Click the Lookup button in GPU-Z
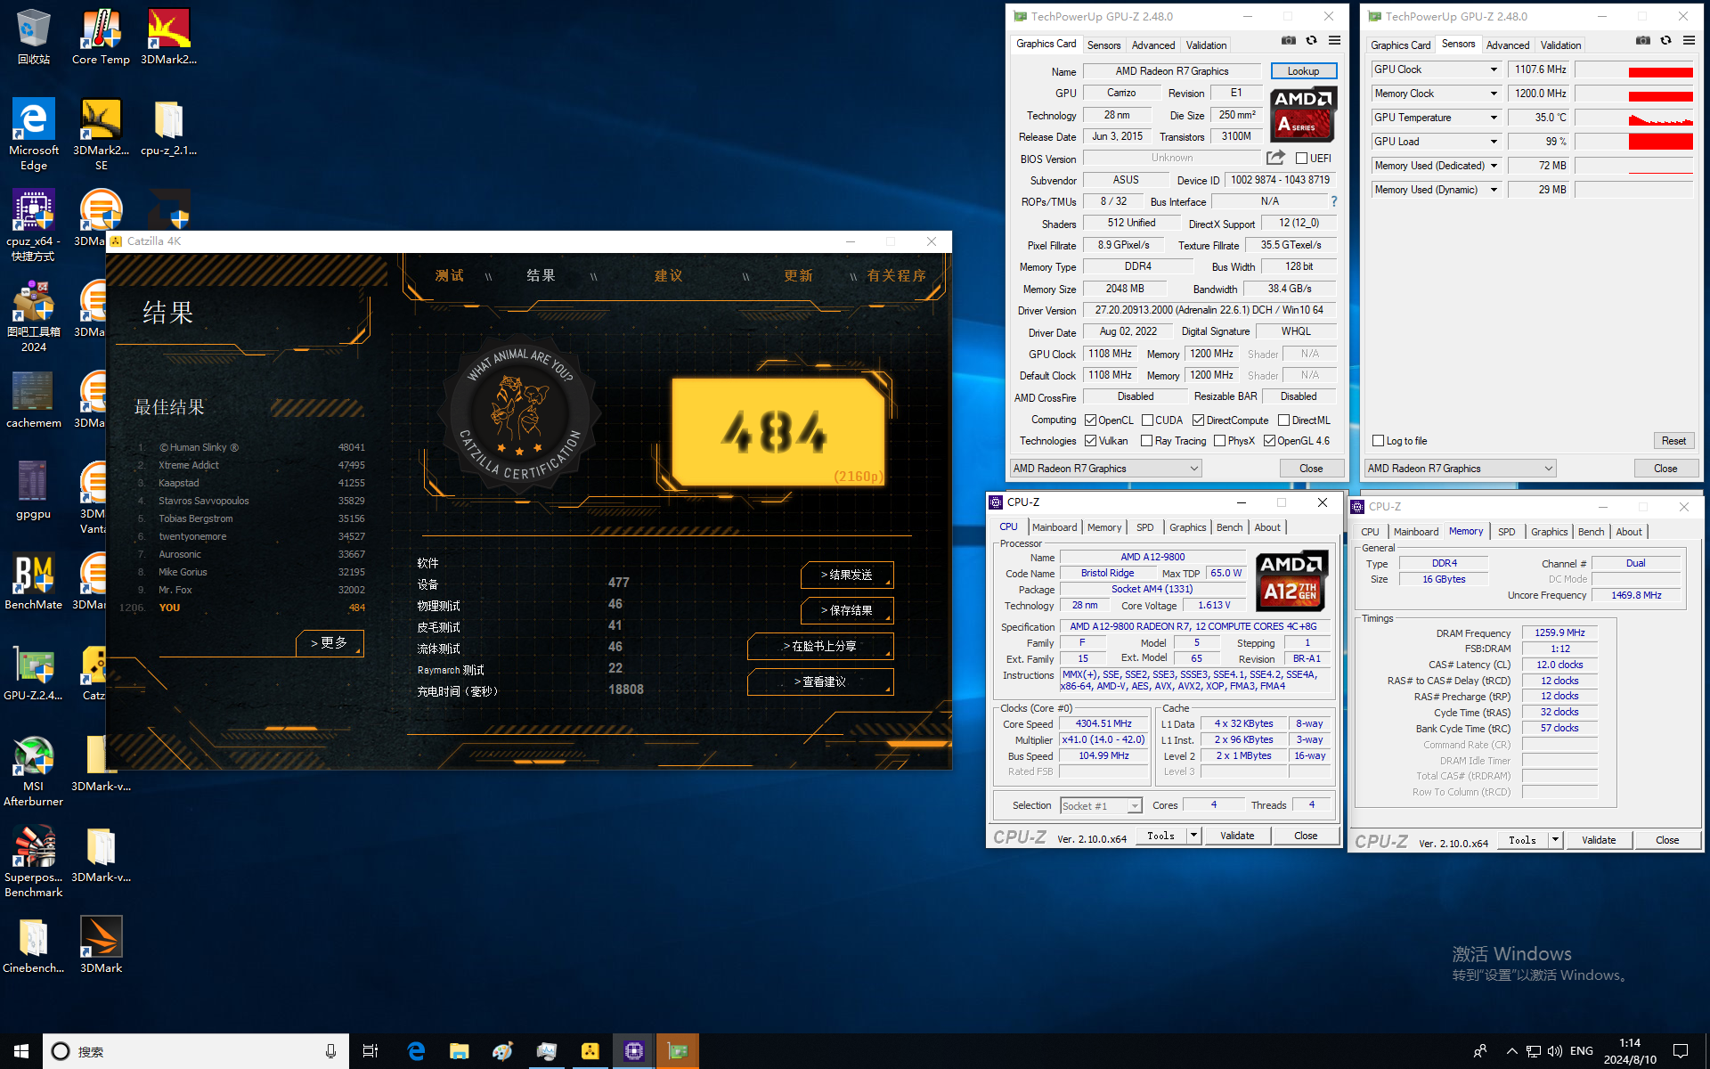Viewport: 1710px width, 1069px height. 1303,71
